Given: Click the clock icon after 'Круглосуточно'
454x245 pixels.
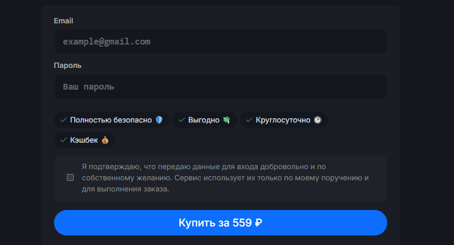Looking at the screenshot, I should click(x=317, y=120).
